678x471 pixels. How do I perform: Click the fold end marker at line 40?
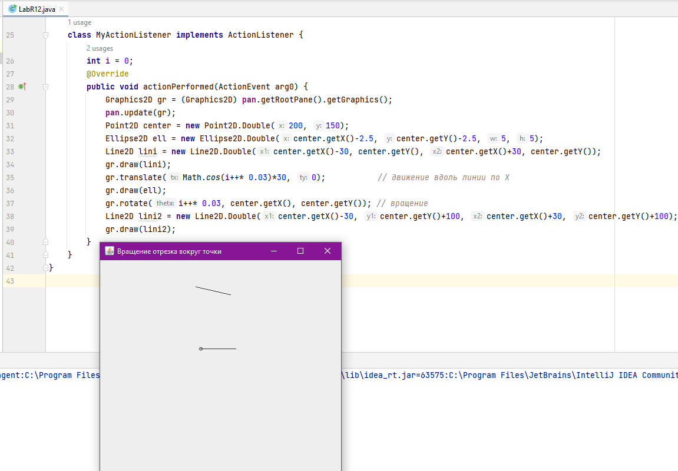click(x=45, y=242)
